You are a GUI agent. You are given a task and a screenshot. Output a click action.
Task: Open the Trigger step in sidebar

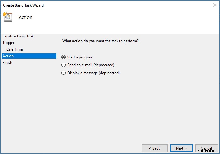pos(9,43)
